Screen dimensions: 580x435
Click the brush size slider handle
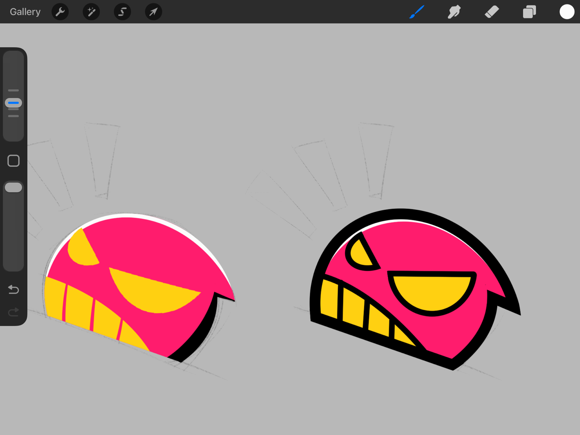click(x=13, y=103)
